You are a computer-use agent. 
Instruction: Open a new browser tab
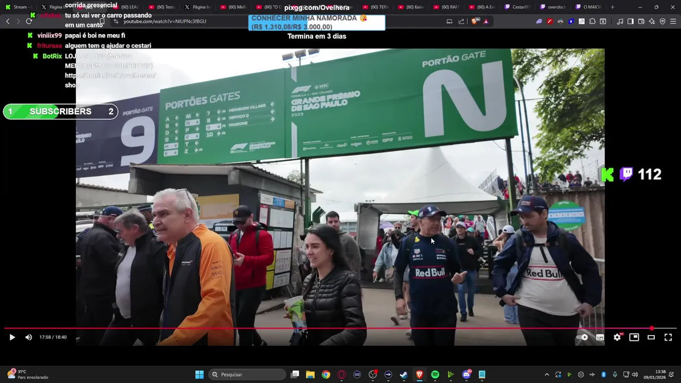tap(612, 7)
